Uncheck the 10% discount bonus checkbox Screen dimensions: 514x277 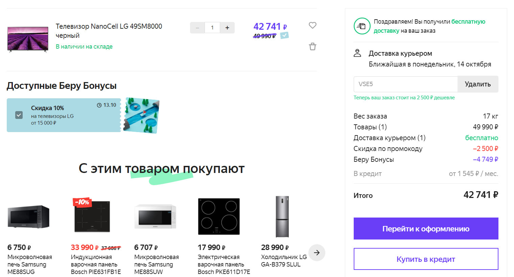(x=19, y=115)
